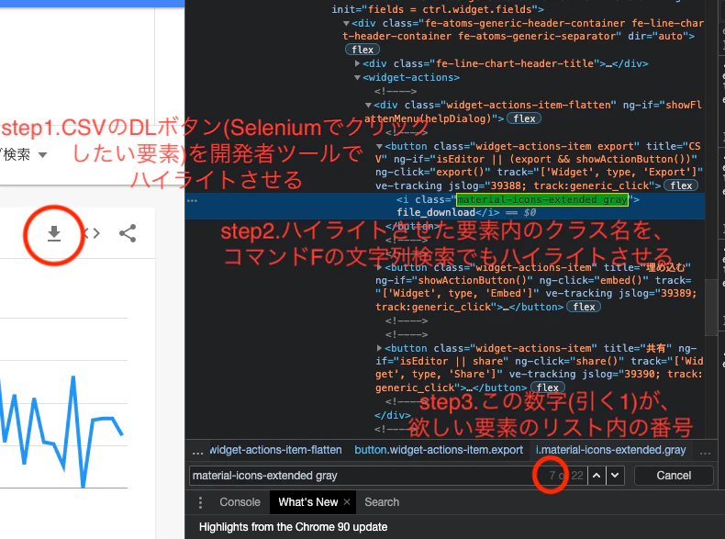
Task: Click 'Highlights from the Chrome 90 update' heading
Action: [293, 527]
